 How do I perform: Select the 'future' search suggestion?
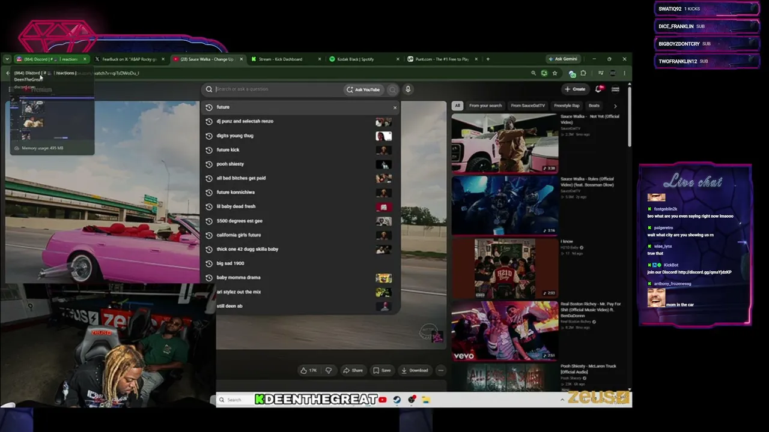(x=300, y=107)
